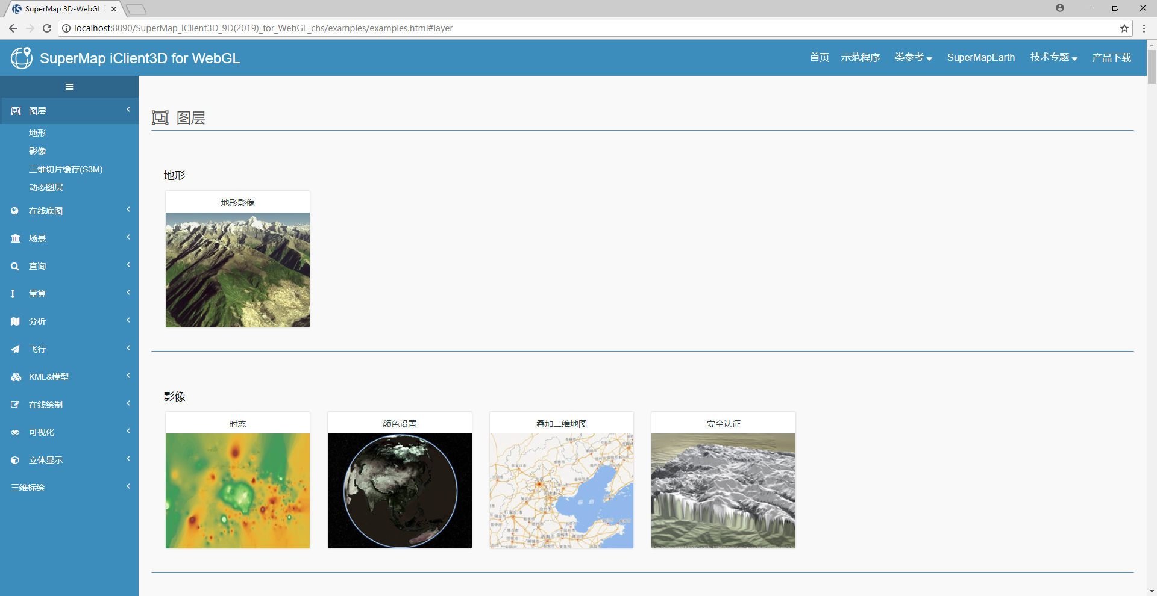Open a new browser tab
This screenshot has height=596, width=1157.
pyautogui.click(x=137, y=9)
